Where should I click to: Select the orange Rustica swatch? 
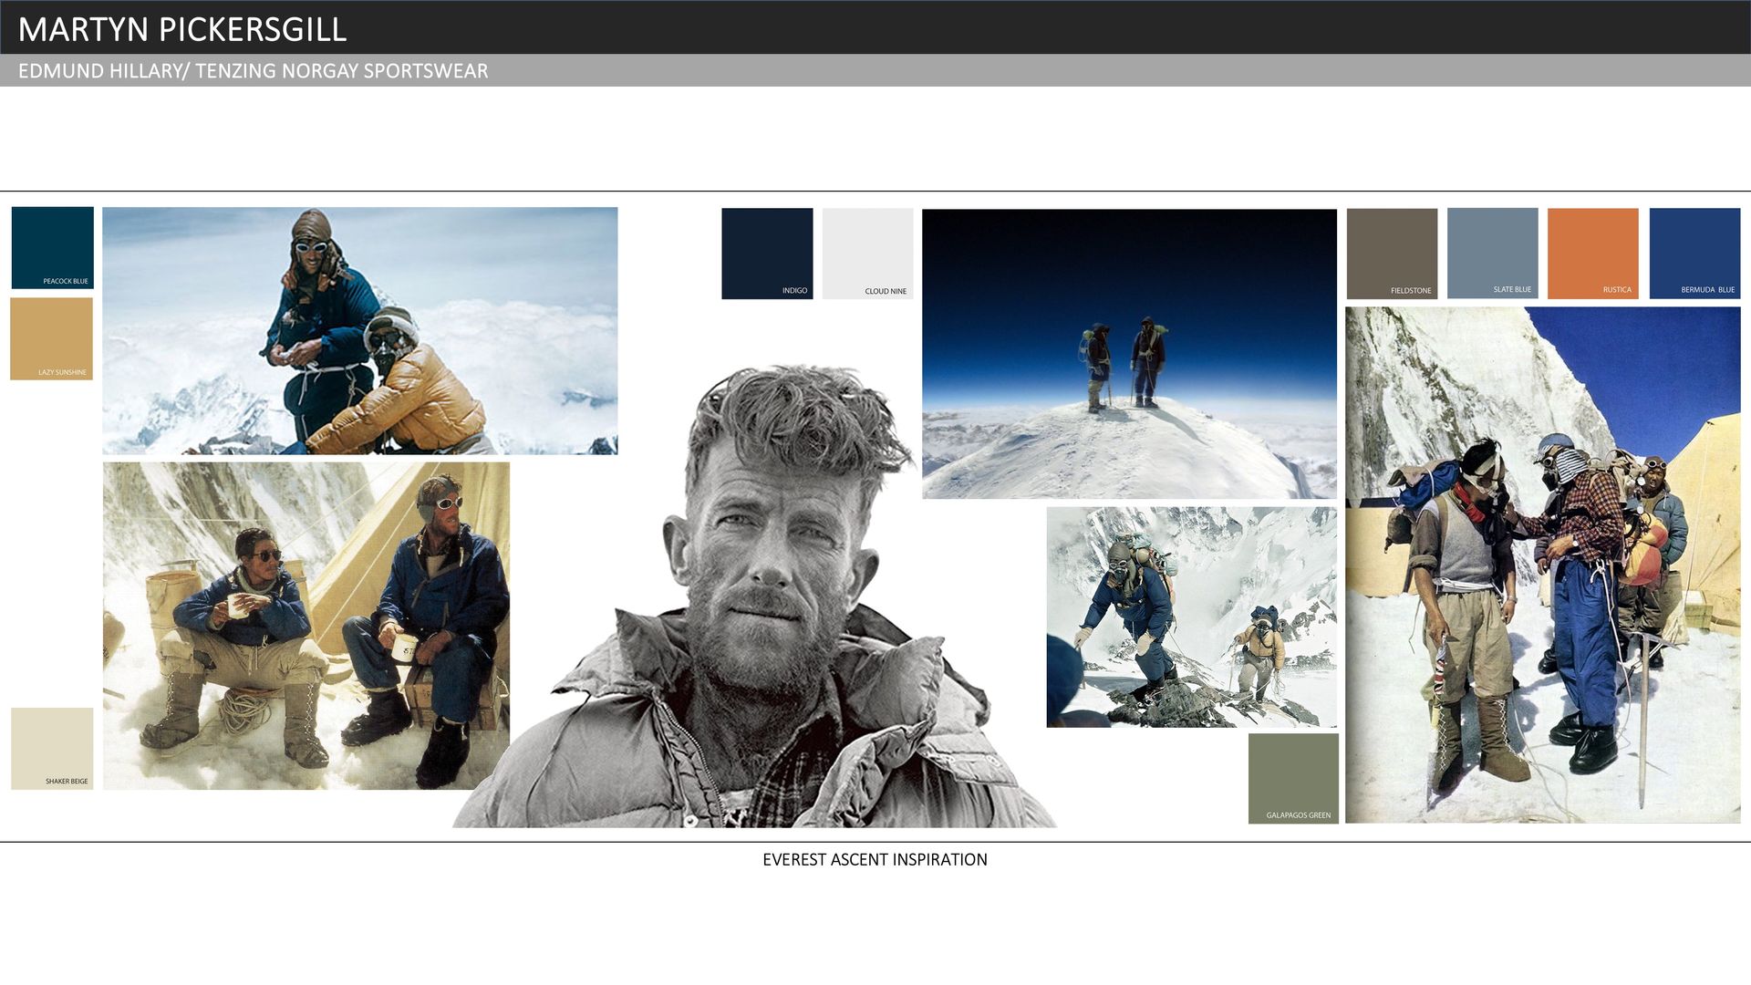pos(1592,253)
